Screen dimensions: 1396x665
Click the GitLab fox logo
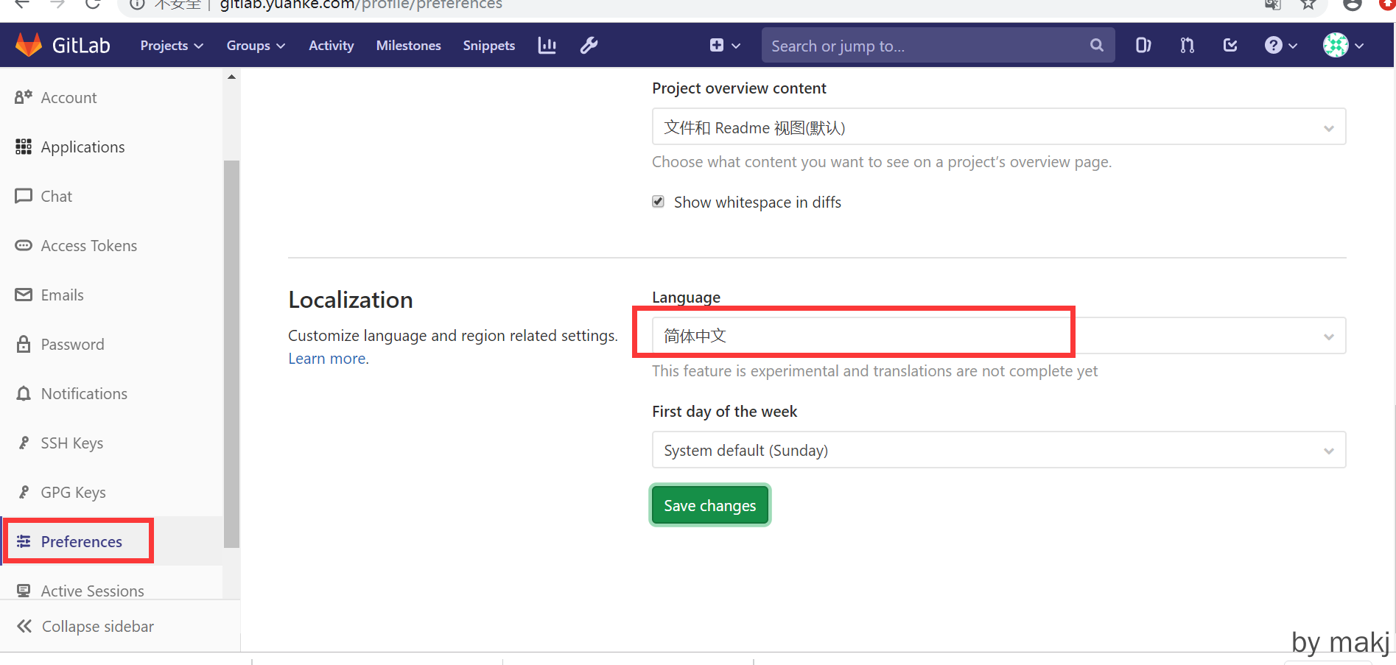pos(29,45)
